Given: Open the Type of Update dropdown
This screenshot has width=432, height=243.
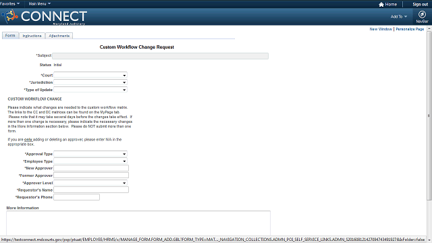Looking at the screenshot, I should (x=90, y=90).
